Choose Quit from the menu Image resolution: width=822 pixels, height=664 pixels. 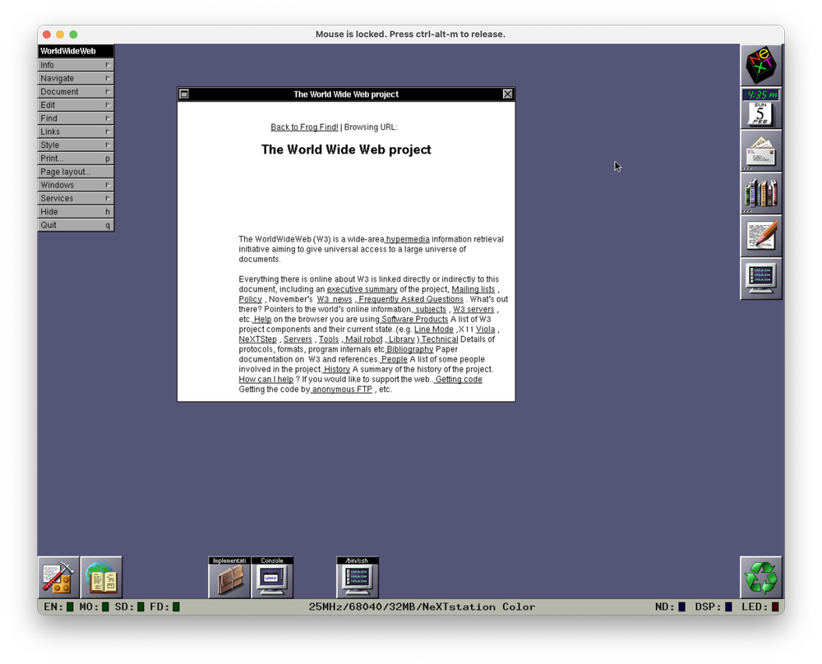pyautogui.click(x=76, y=225)
